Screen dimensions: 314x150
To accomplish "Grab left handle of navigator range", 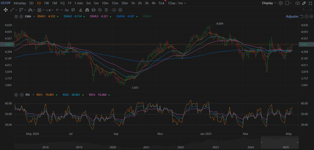I will [x=261, y=142].
